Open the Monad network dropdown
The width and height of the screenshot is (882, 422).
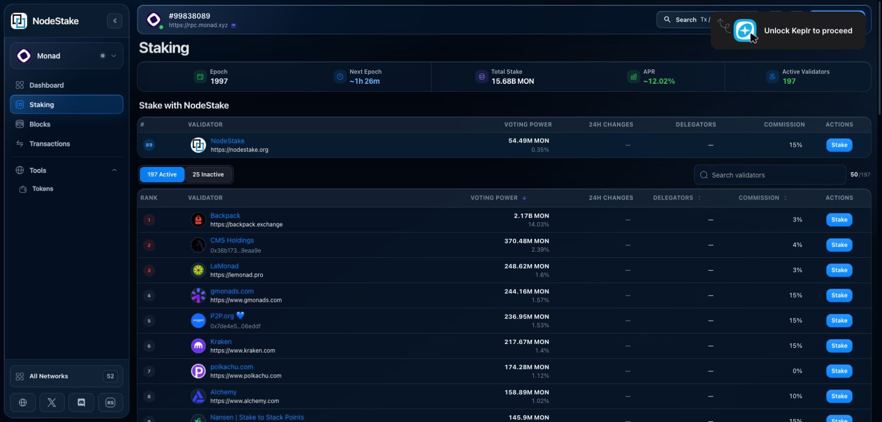(x=66, y=56)
